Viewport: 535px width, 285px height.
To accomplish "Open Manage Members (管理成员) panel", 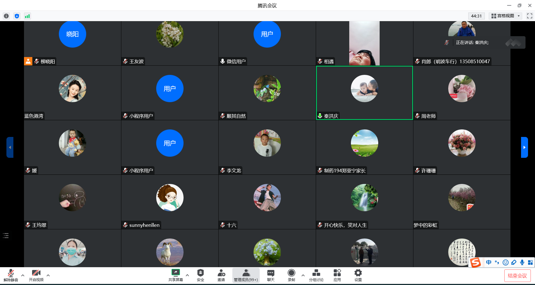I will pos(246,275).
